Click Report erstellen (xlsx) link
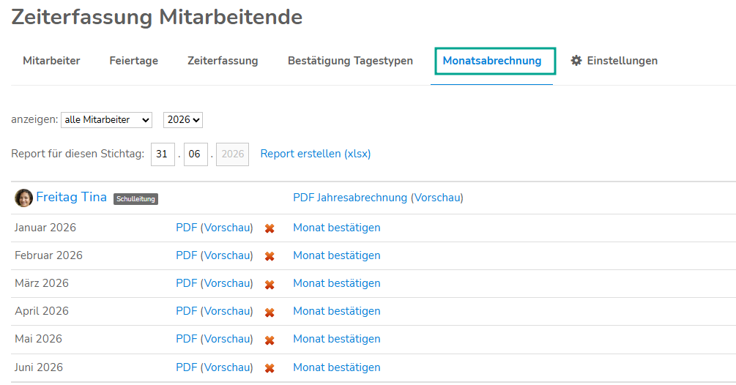This screenshot has width=736, height=385. 316,154
